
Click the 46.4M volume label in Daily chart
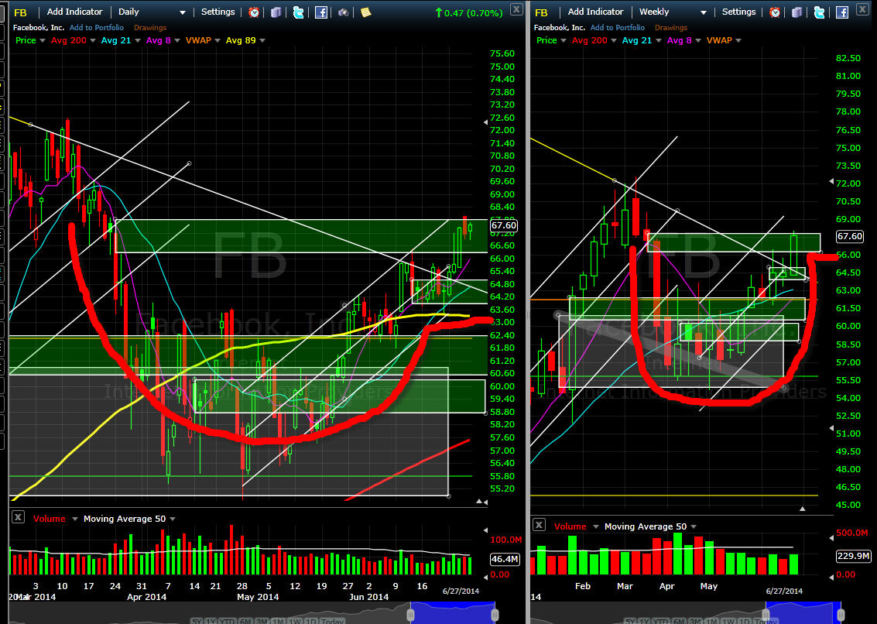(505, 558)
